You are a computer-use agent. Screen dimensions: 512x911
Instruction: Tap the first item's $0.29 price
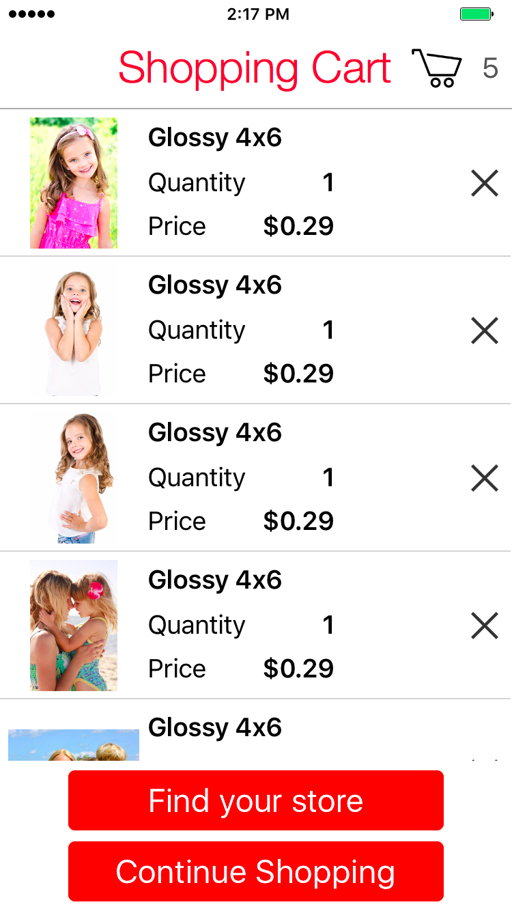(x=298, y=227)
